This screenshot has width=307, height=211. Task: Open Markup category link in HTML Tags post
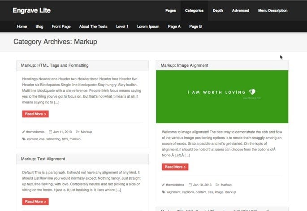coord(86,132)
